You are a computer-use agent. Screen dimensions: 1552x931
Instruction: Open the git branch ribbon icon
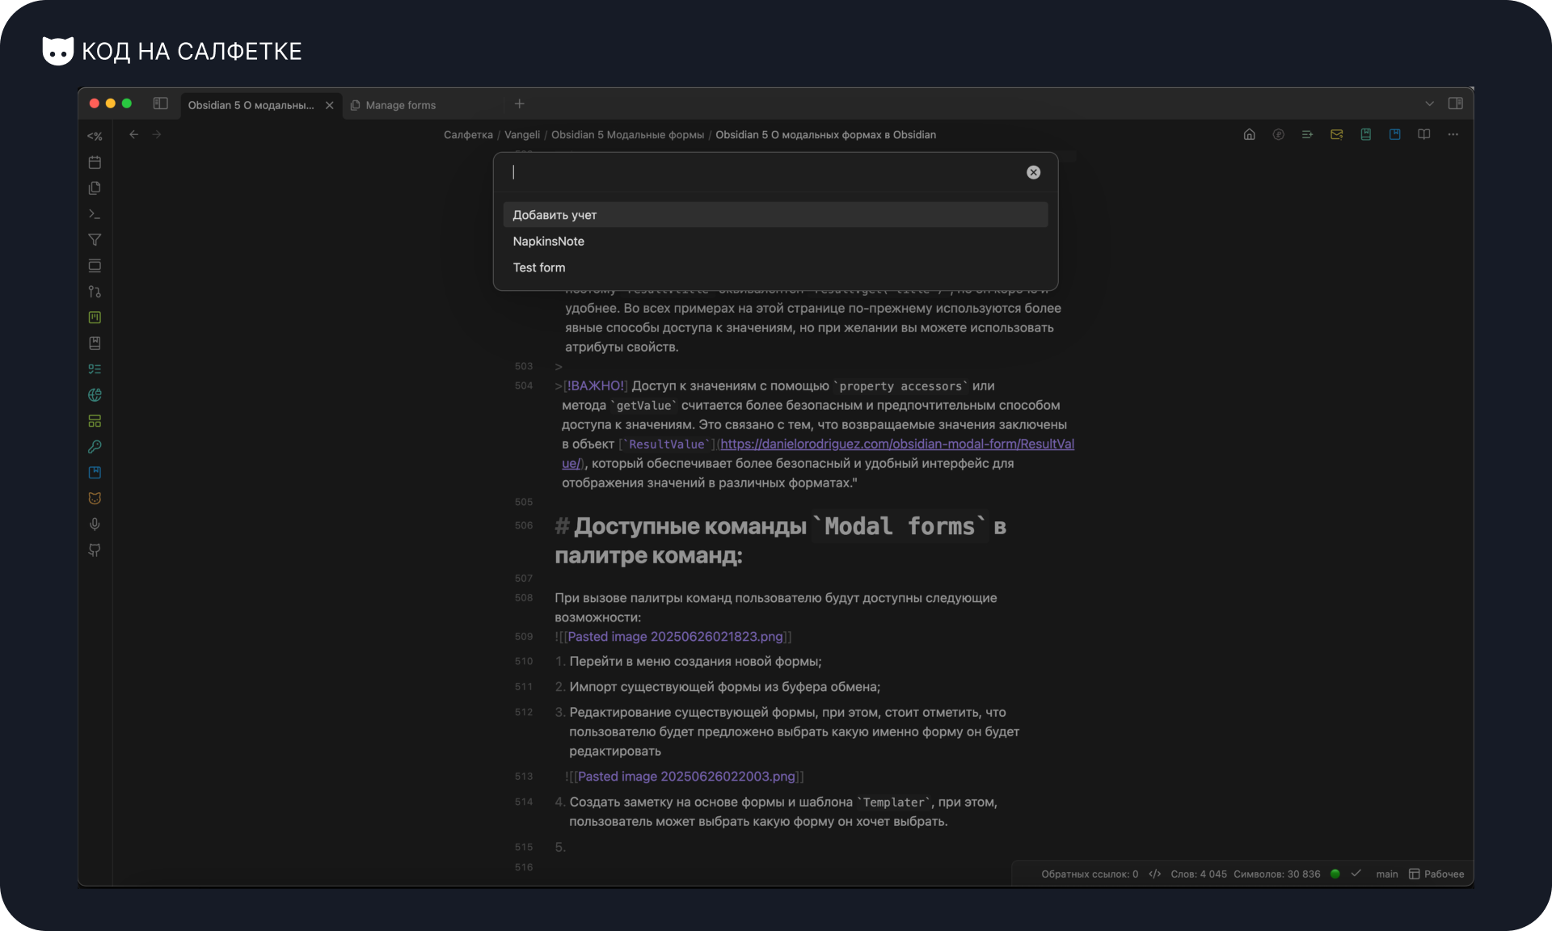(95, 292)
